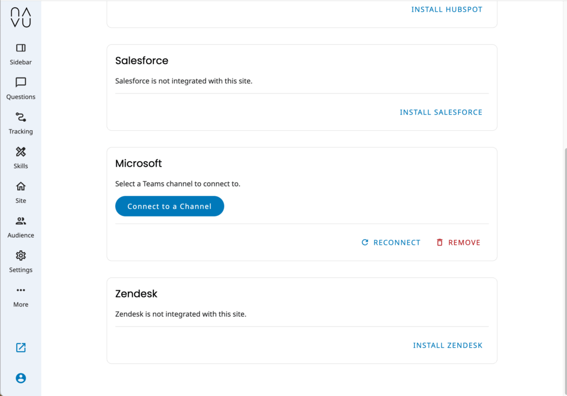567x396 pixels.
Task: Open the Questions chat icon
Action: 20,83
